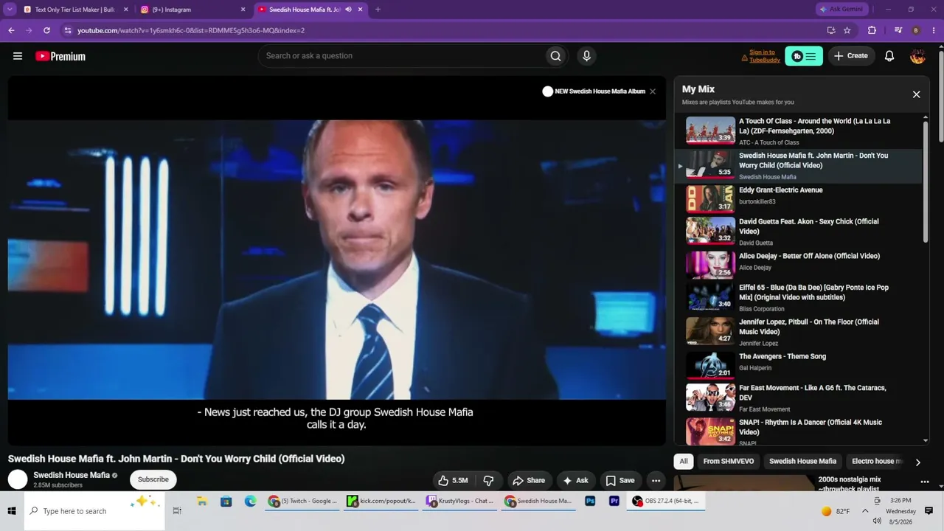Image resolution: width=944 pixels, height=531 pixels.
Task: Open the TubeBuddy menu button
Action: [804, 56]
